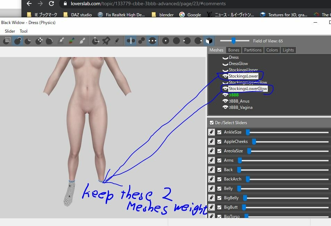The width and height of the screenshot is (331, 226).
Task: Show the hidden DressGlow mesh
Action: pos(225,64)
